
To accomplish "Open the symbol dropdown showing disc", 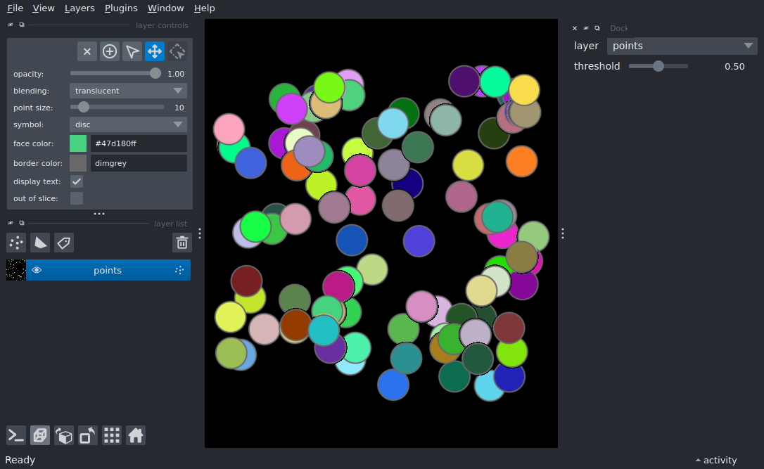I will [x=128, y=124].
